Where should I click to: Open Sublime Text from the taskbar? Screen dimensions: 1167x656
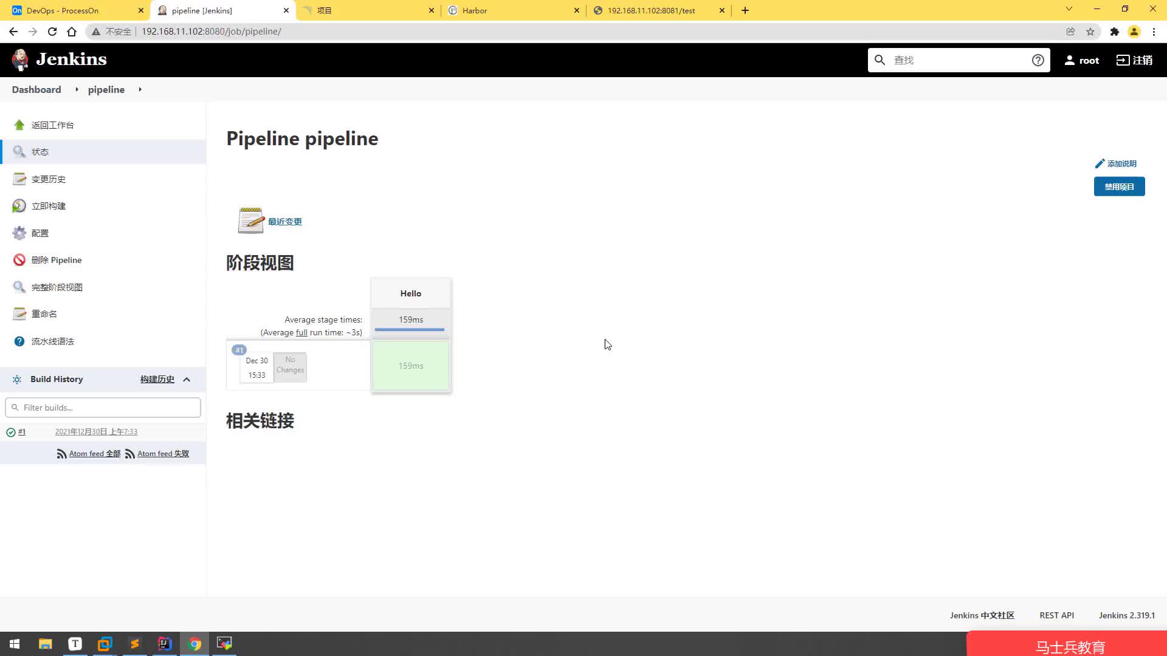[x=135, y=644]
